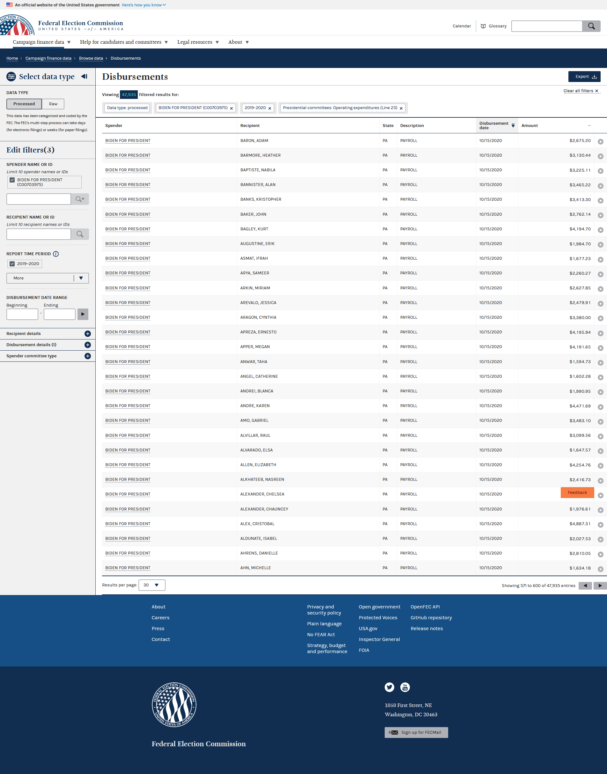Open Legal resources menu
The height and width of the screenshot is (774, 607).
(198, 42)
